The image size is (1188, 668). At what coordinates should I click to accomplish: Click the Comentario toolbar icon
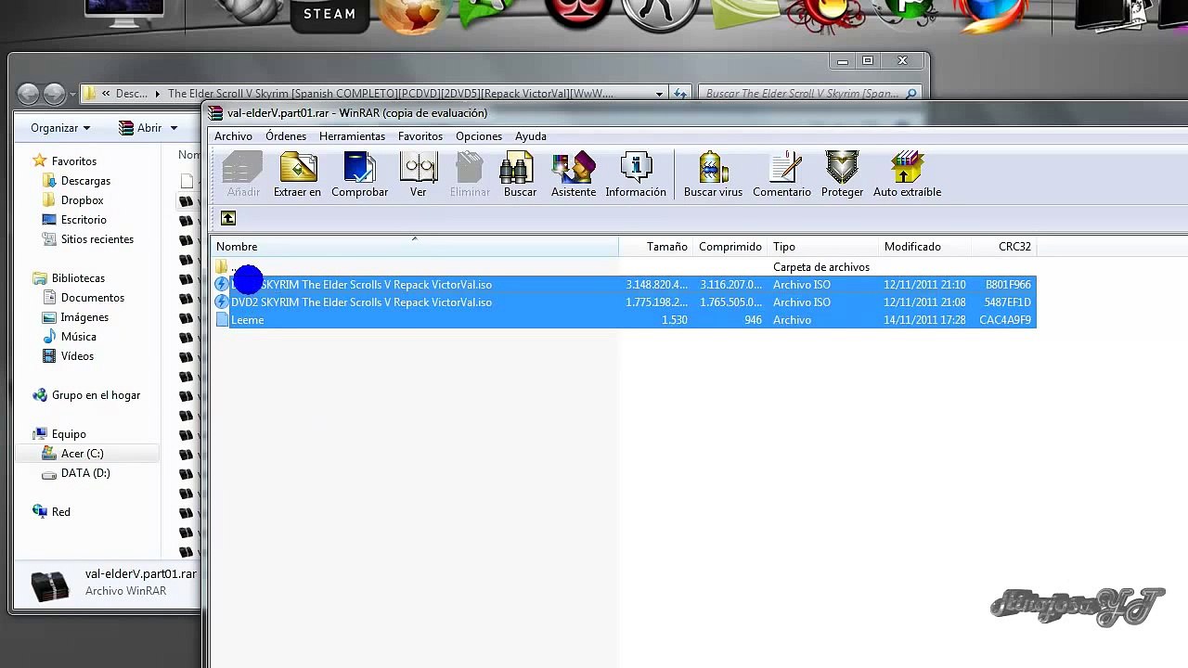[x=781, y=174]
